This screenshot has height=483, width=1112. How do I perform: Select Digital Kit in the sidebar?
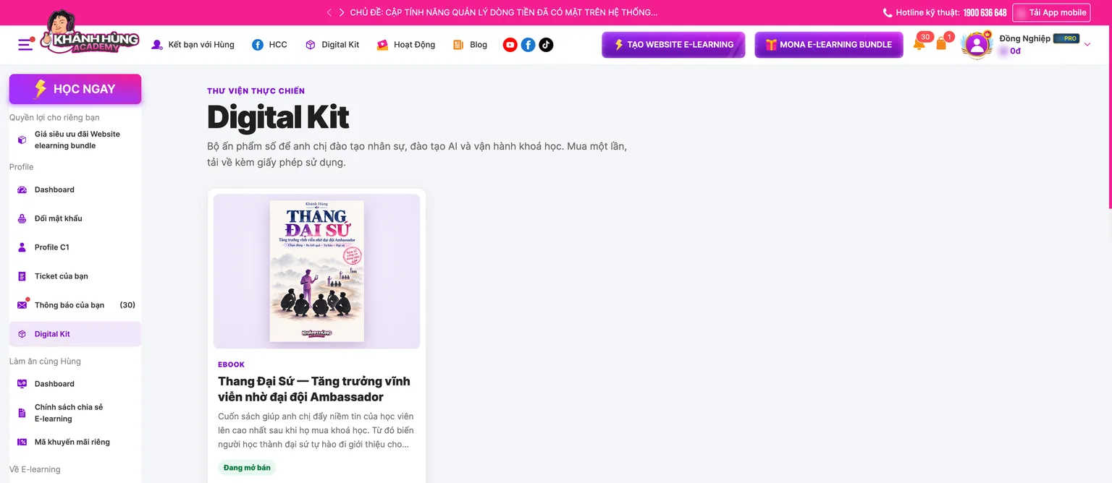click(x=75, y=334)
